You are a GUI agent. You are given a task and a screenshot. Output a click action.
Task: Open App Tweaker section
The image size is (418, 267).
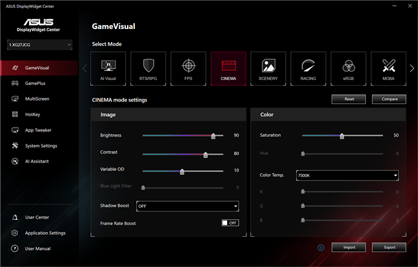(x=39, y=130)
